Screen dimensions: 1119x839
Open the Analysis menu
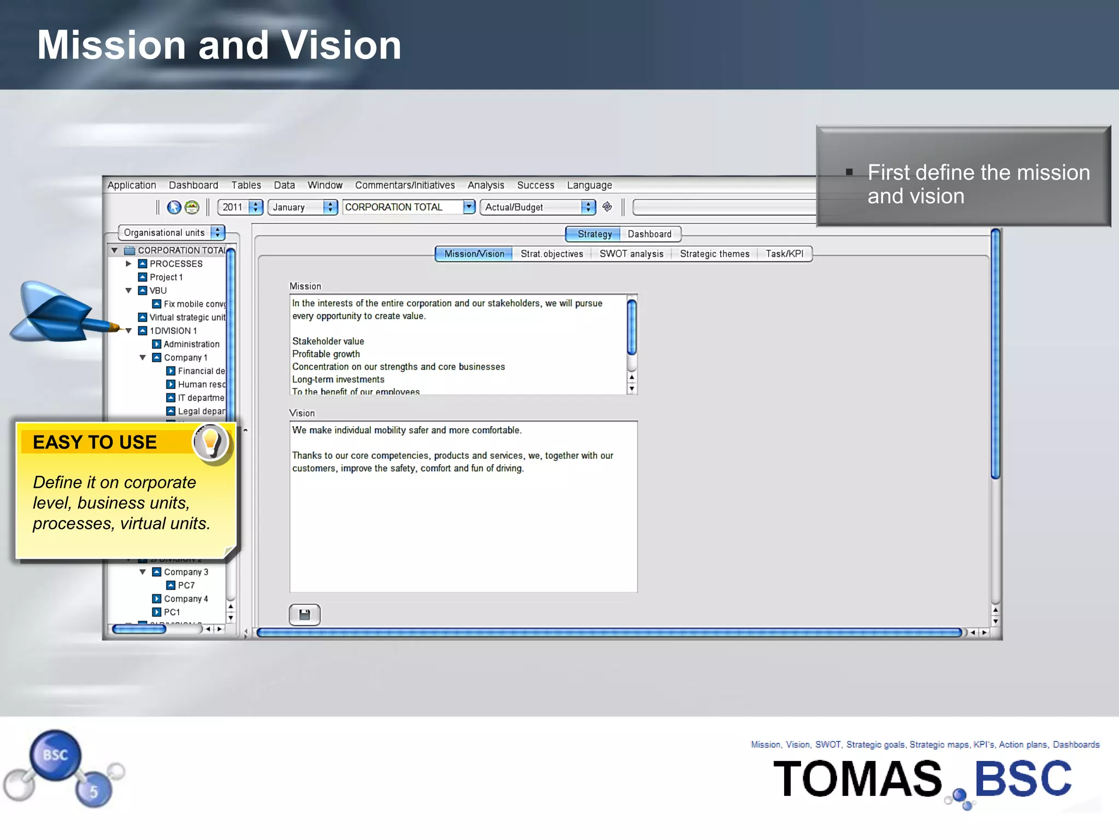486,185
